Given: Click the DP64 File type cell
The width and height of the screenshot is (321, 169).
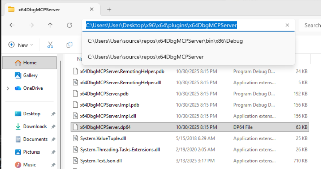Looking at the screenshot, I should [x=243, y=127].
